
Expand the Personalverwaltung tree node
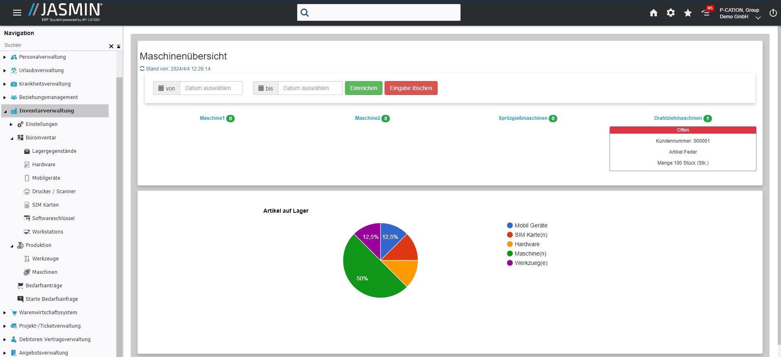(5, 57)
